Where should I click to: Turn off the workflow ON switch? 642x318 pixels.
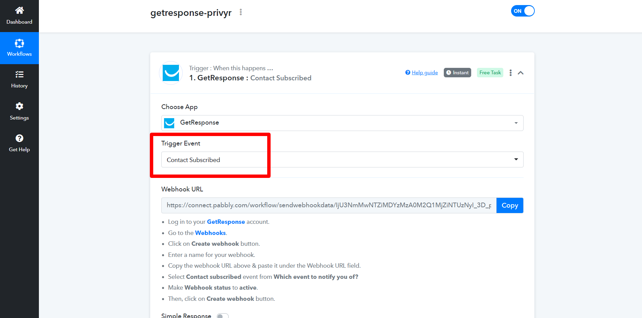coord(523,11)
